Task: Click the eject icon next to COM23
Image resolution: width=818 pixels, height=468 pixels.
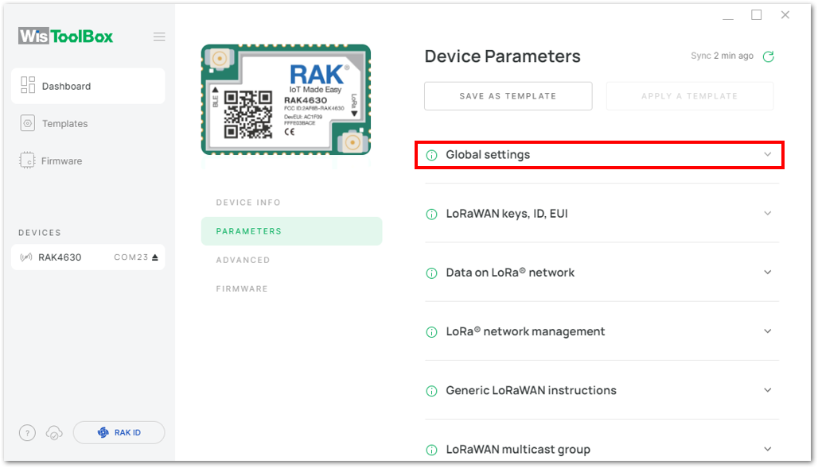Action: [x=155, y=257]
